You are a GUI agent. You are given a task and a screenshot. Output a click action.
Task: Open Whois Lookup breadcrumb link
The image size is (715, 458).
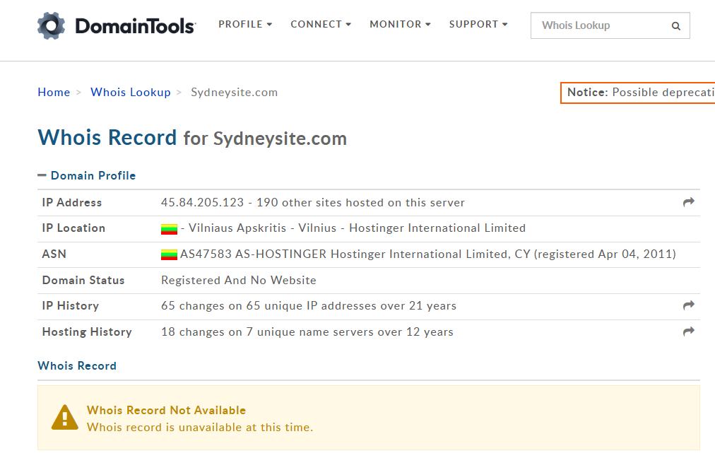[131, 92]
